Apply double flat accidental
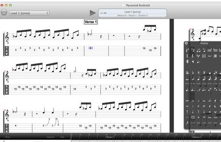This screenshot has width=221, height=142. 187,73
